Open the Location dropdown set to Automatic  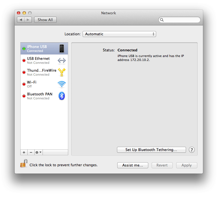pyautogui.click(x=119, y=34)
